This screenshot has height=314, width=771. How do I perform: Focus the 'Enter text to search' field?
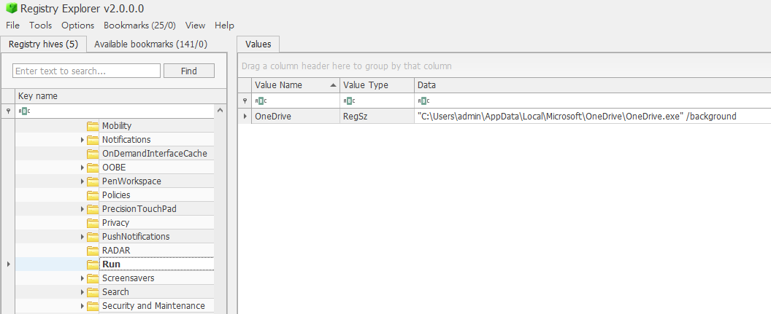pyautogui.click(x=87, y=71)
